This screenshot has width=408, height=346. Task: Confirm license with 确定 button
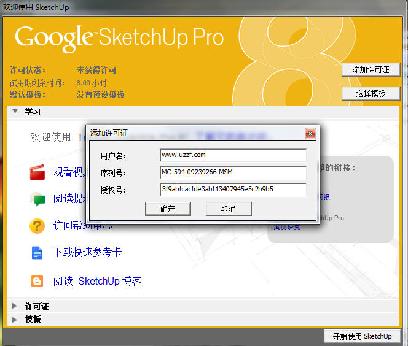coord(168,209)
